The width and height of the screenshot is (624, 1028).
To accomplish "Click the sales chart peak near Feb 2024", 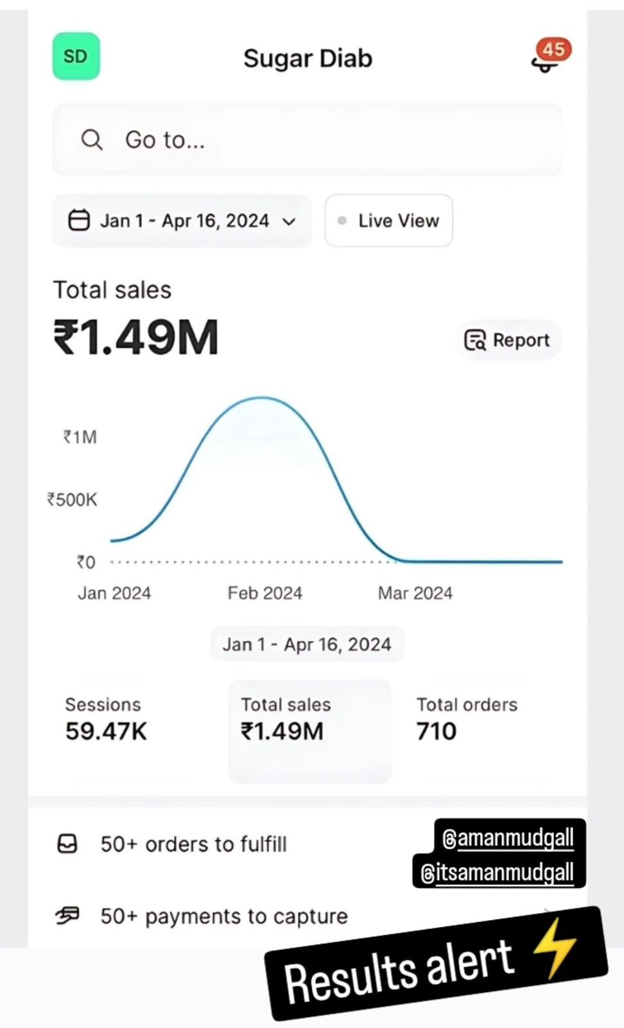I will click(262, 398).
